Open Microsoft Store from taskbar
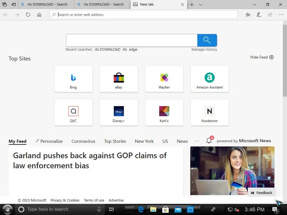Viewport: 287px width, 215px height. click(165, 209)
